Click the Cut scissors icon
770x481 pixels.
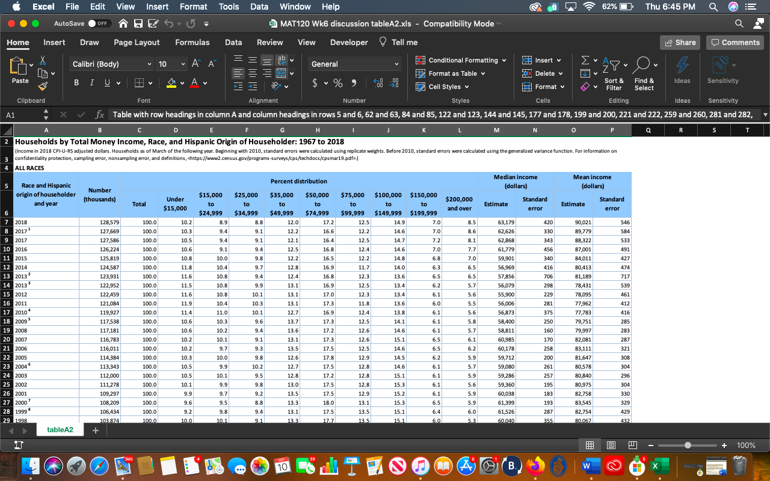[43, 61]
